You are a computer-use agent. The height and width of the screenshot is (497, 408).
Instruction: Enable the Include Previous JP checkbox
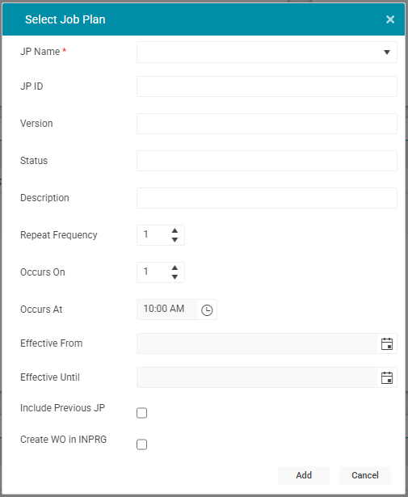coord(141,413)
